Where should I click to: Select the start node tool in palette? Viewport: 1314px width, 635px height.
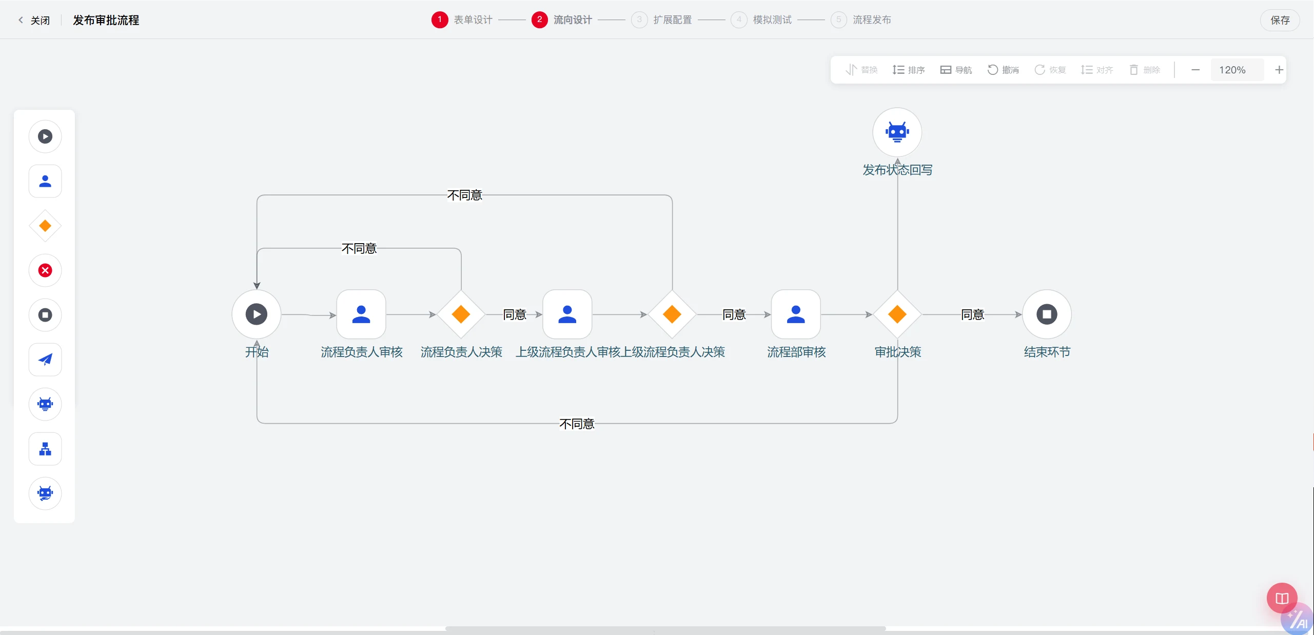click(45, 136)
